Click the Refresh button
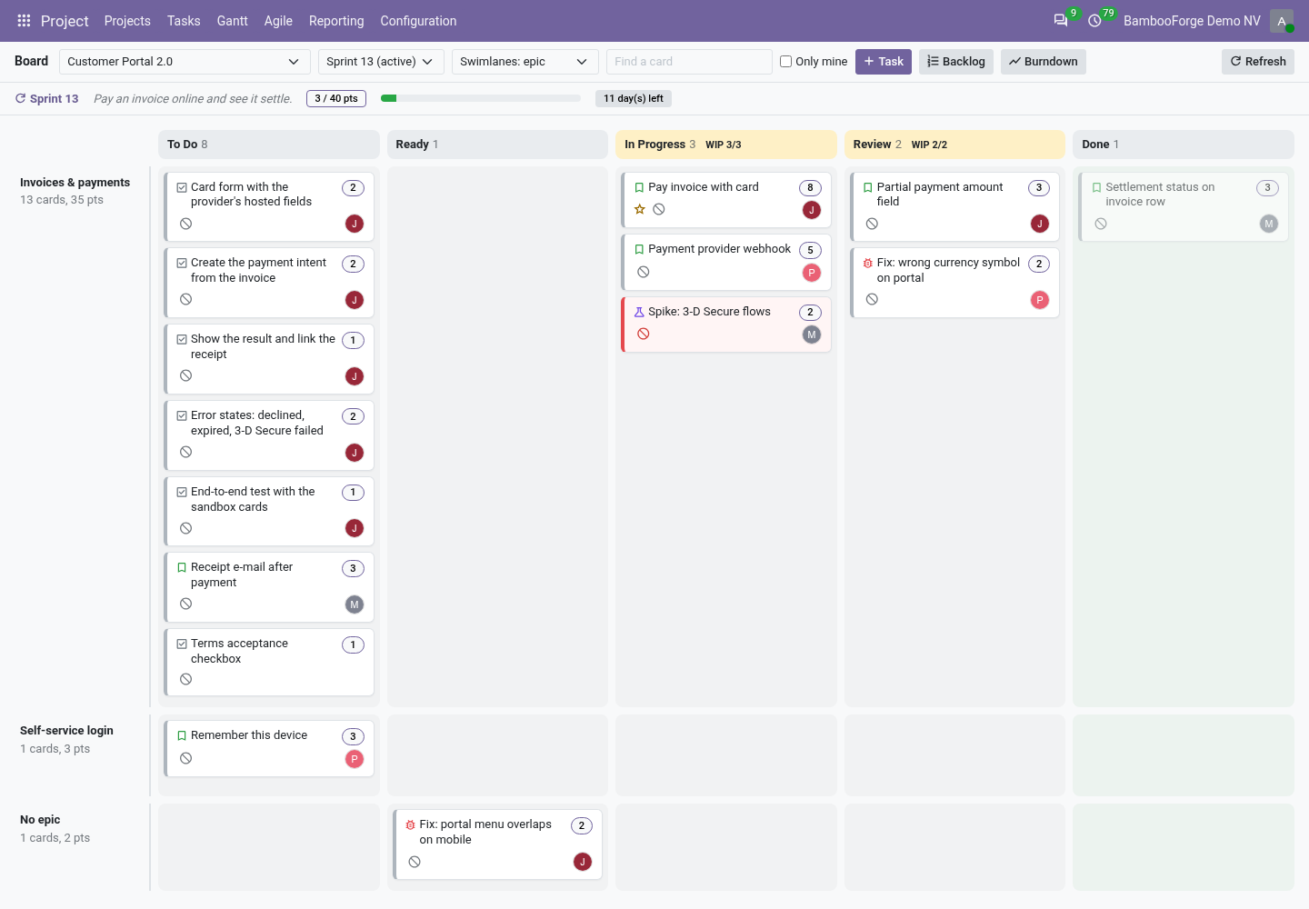Screen dimensions: 1309x909 pyautogui.click(x=1258, y=62)
